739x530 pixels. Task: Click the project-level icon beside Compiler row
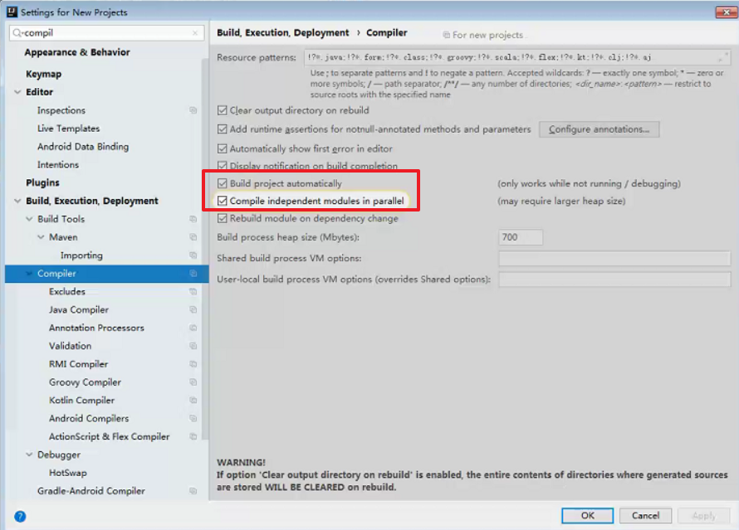click(x=193, y=273)
